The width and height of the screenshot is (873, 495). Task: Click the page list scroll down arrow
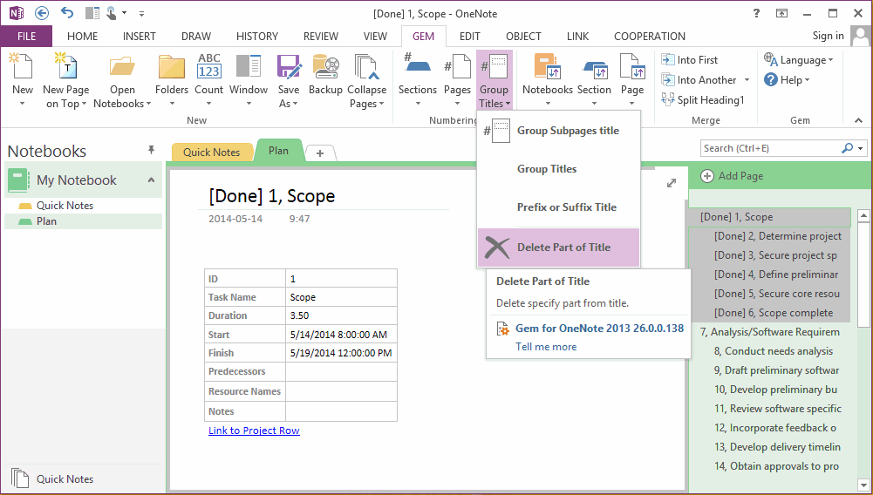pos(863,485)
